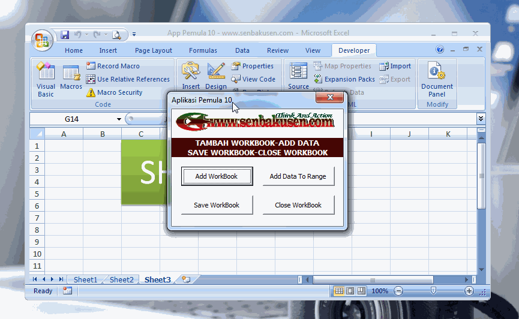The image size is (519, 319).
Task: Open the Page Layout tab
Action: tap(153, 50)
